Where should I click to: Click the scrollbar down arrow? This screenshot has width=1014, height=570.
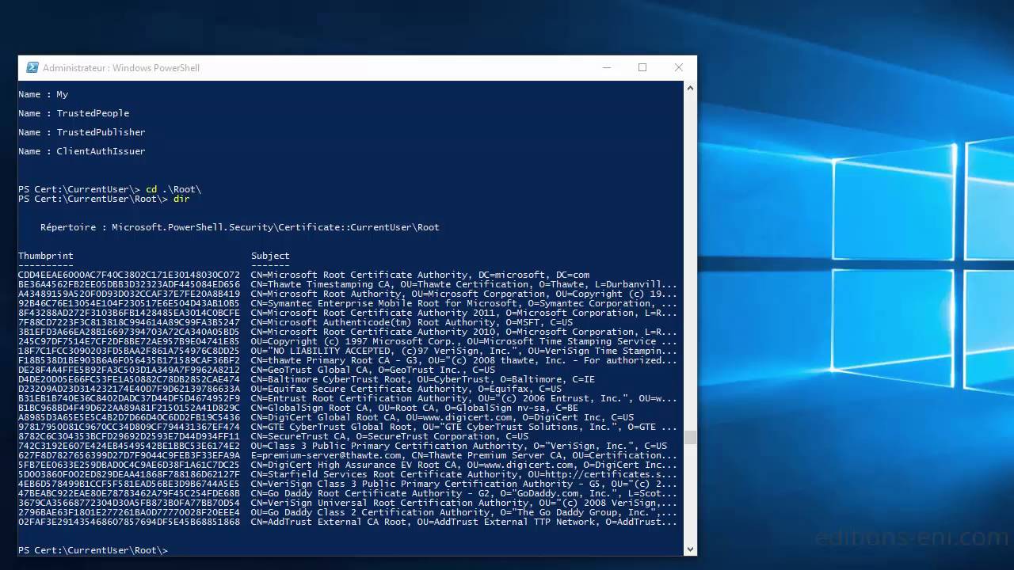pyautogui.click(x=689, y=549)
